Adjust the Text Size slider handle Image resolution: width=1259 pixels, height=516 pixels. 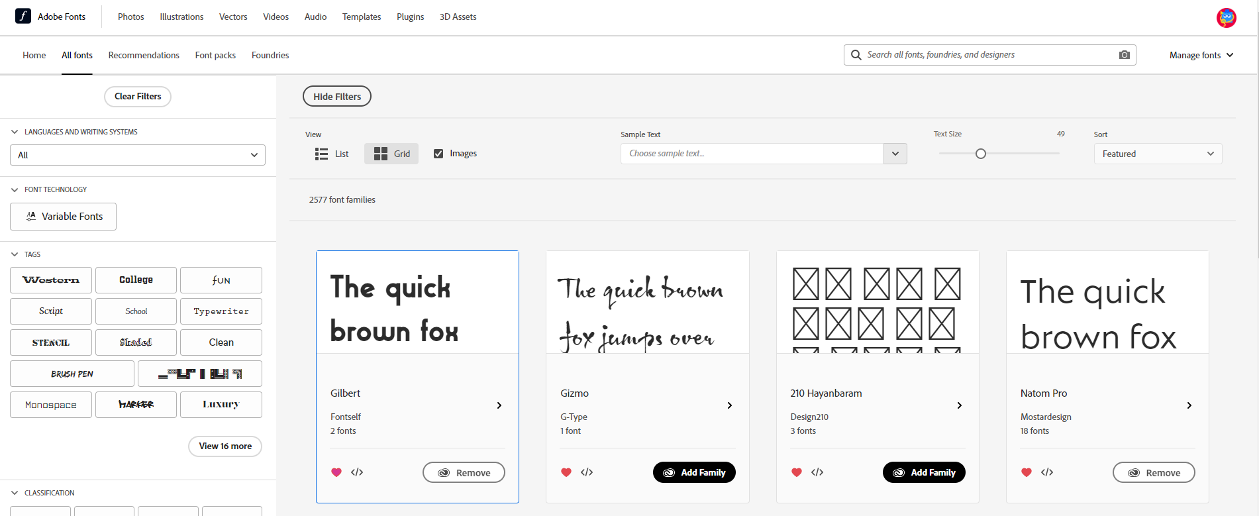(x=981, y=154)
